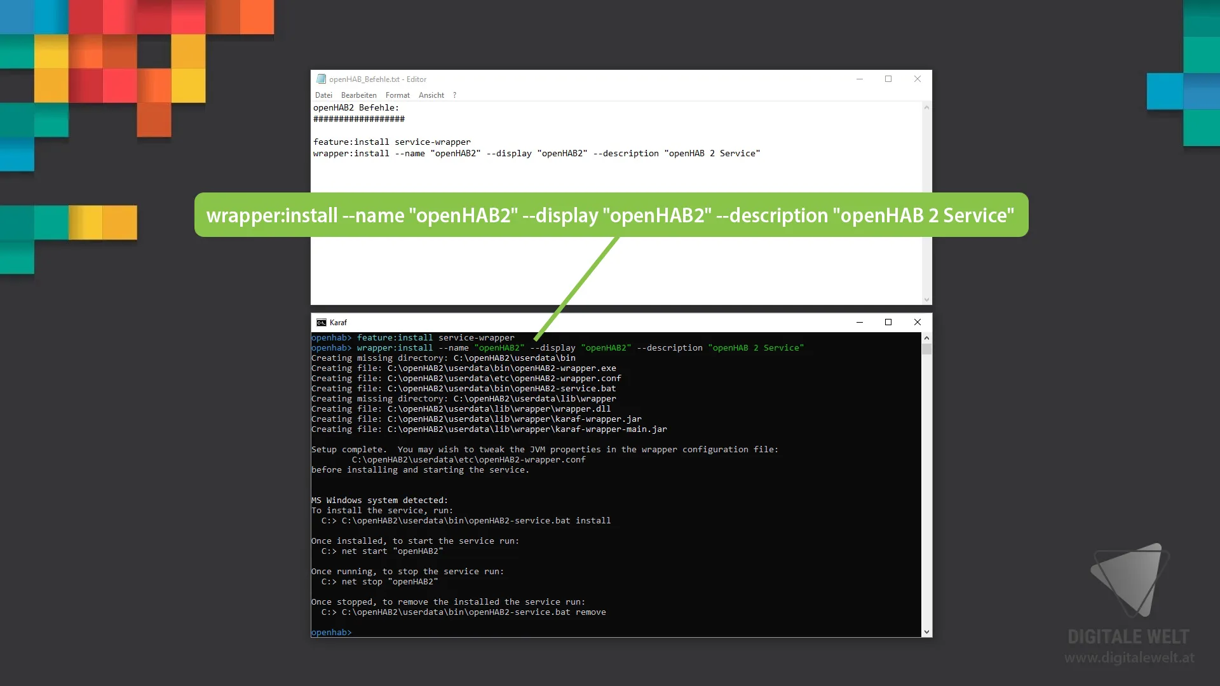Click the 'openHAB2 Befehle:' heading in Editor
Viewport: 1220px width, 686px height.
click(356, 108)
